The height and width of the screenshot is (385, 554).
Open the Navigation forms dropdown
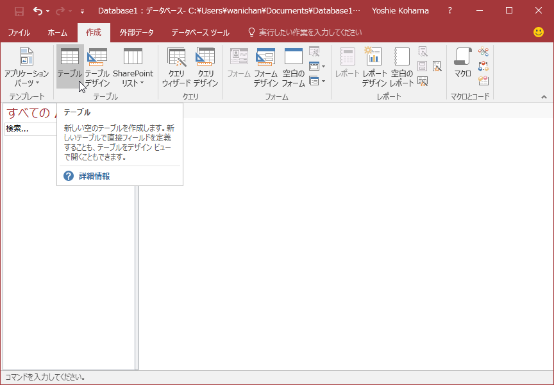click(x=317, y=66)
